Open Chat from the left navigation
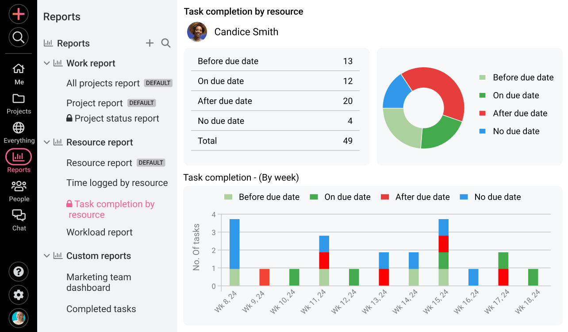The image size is (568, 332). click(18, 216)
